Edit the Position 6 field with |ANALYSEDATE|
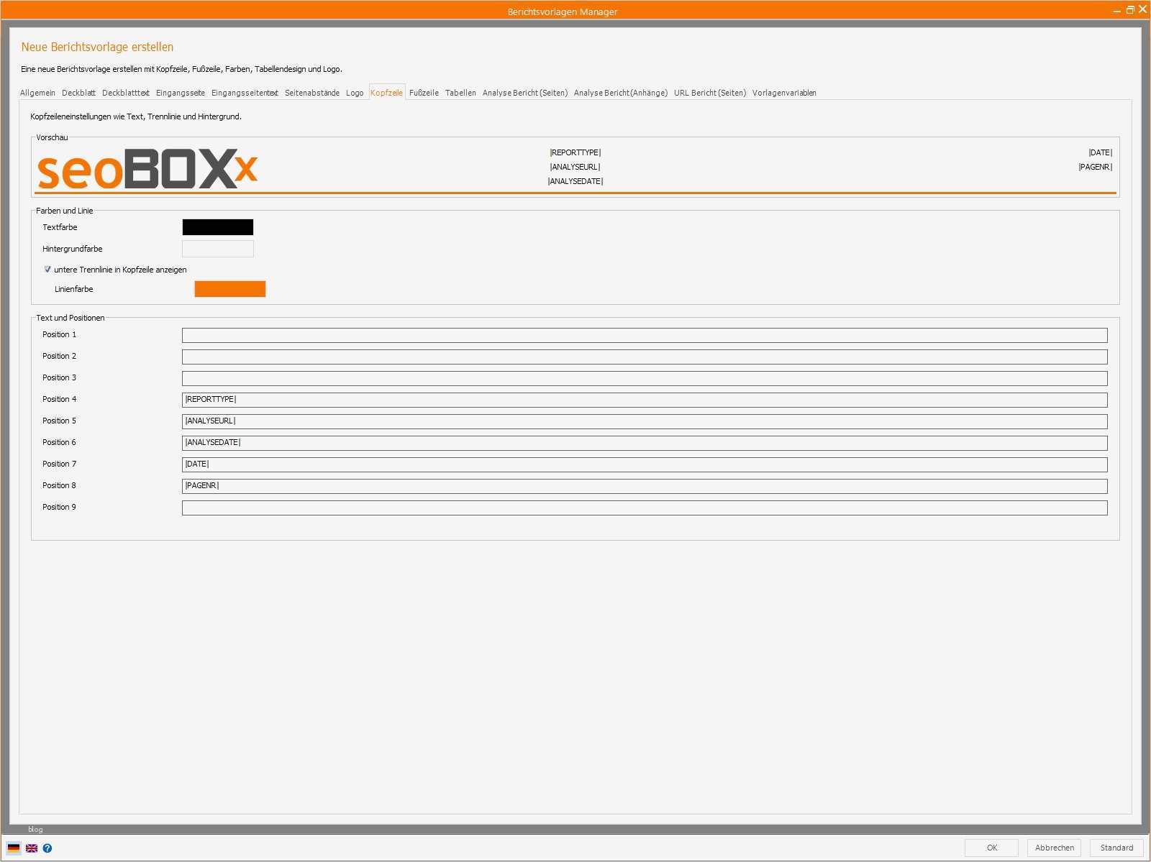 tap(645, 443)
